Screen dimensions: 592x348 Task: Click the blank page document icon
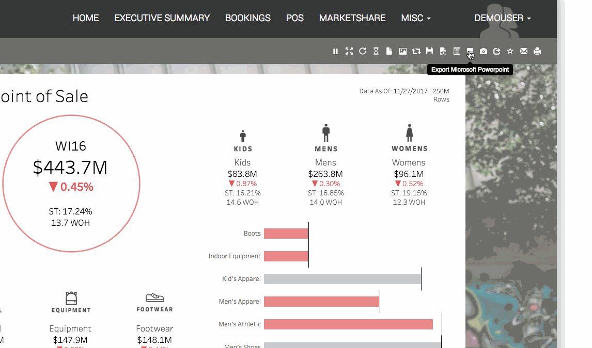click(x=390, y=51)
